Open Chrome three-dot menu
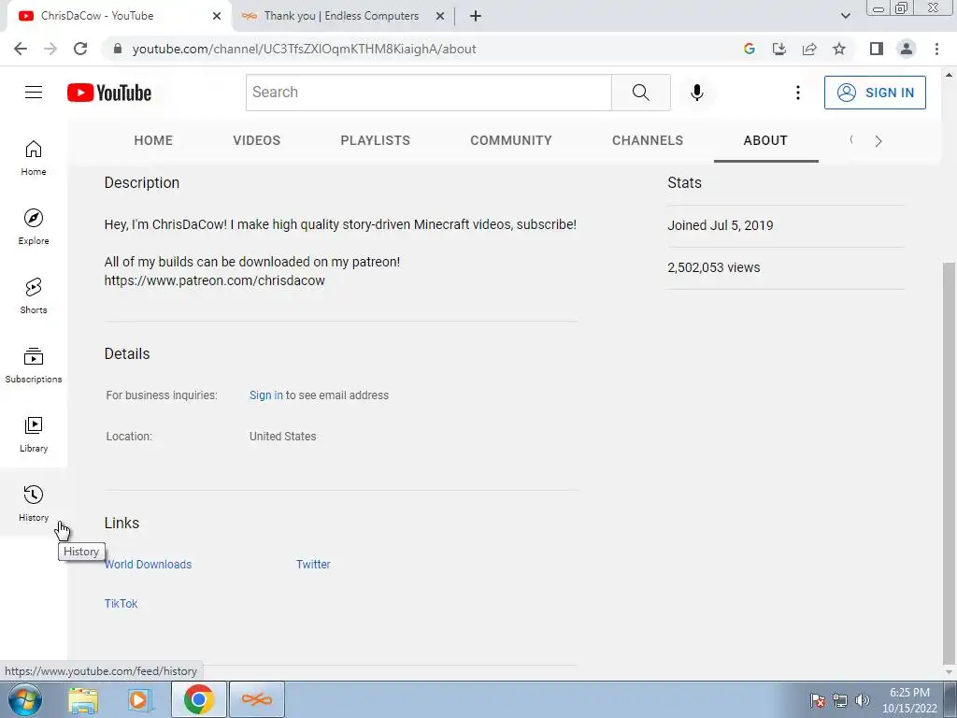 pos(936,49)
